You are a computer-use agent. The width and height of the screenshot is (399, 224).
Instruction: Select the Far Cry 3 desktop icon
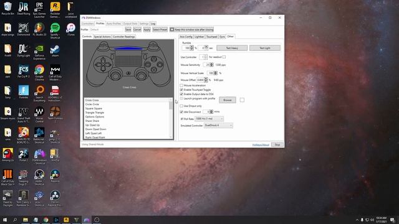click(x=24, y=72)
